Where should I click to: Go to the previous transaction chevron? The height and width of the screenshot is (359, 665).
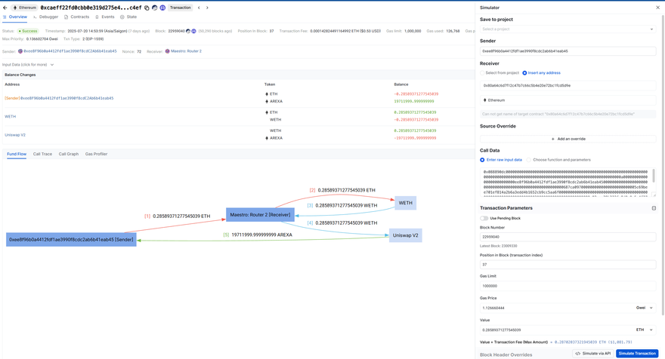(x=199, y=8)
